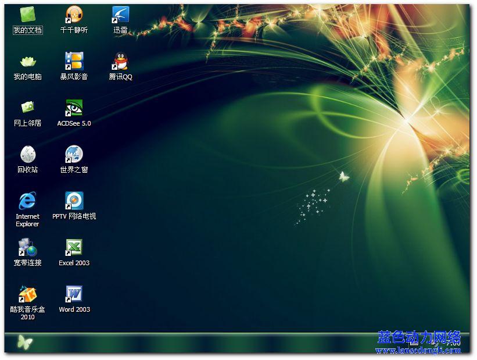Launch the Internet Explorer desktop icon
Viewport: 477px width, 360px height.
pyautogui.click(x=27, y=201)
